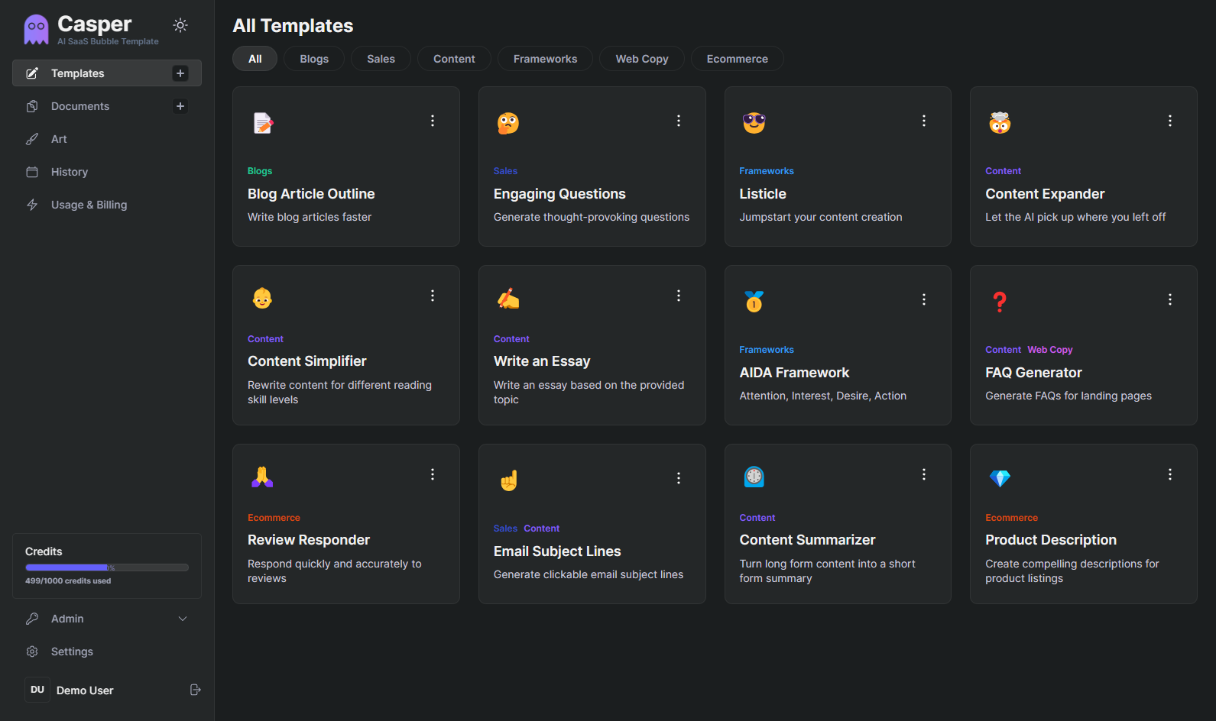Image resolution: width=1216 pixels, height=721 pixels.
Task: Click the clock icon on Content Summarizer
Action: 754,477
